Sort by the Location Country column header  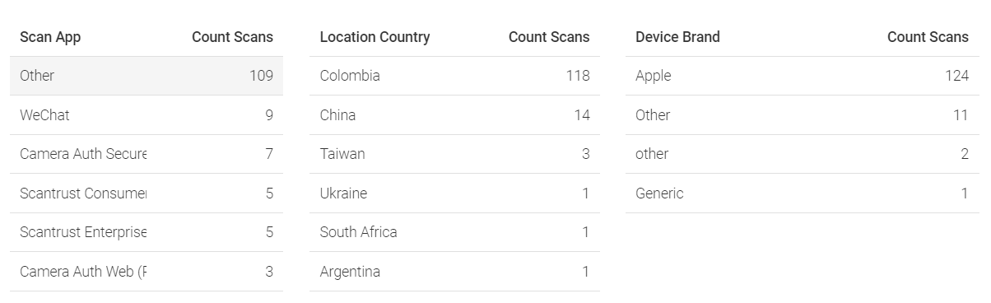[x=375, y=37]
